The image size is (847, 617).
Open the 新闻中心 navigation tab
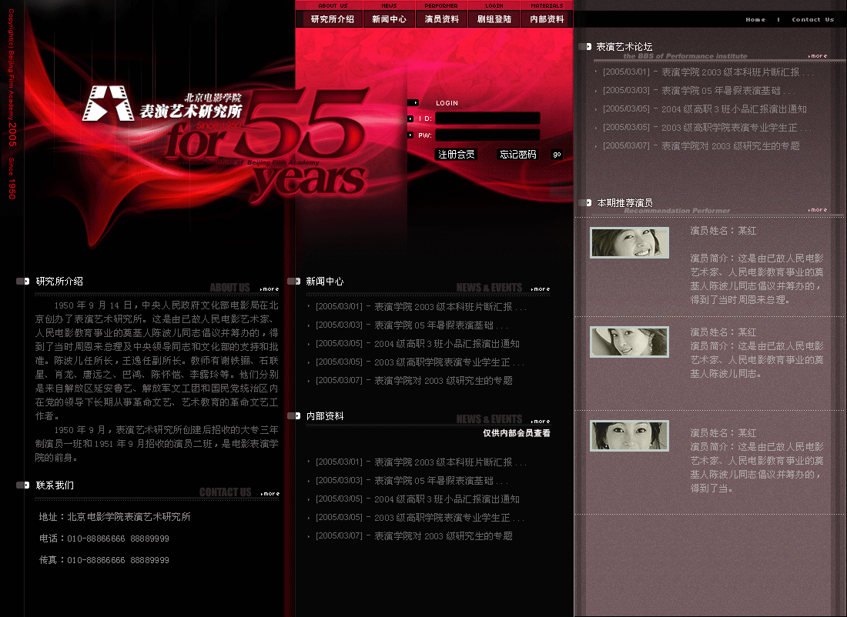(389, 19)
